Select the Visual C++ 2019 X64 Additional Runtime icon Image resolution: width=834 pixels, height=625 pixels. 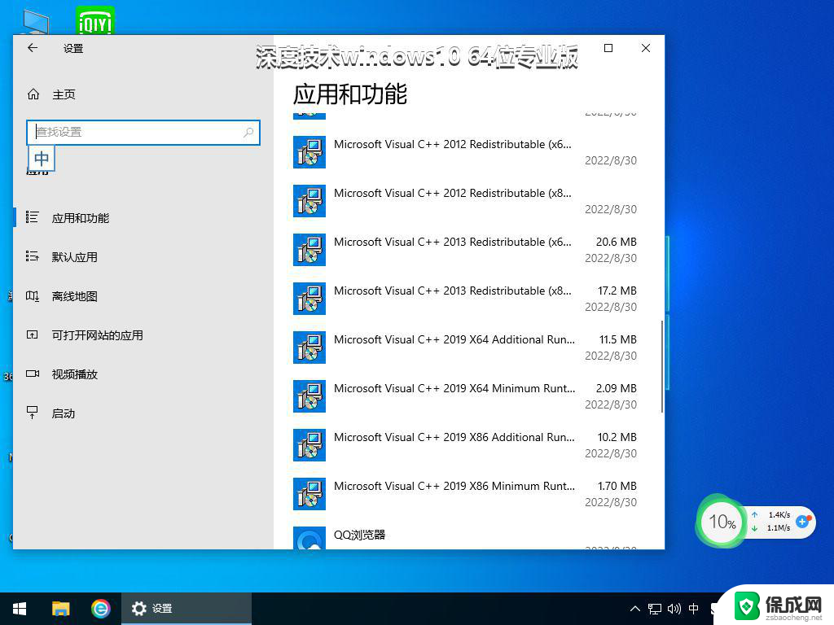click(309, 347)
